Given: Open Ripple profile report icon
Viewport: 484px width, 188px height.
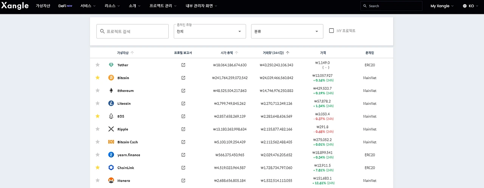Looking at the screenshot, I should point(183,129).
